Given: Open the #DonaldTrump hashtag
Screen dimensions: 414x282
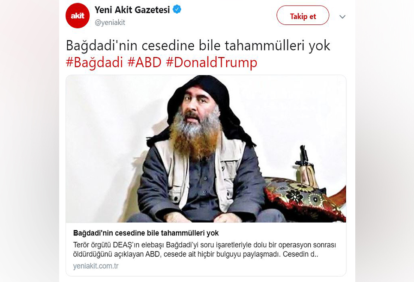Looking at the screenshot, I should click(211, 63).
